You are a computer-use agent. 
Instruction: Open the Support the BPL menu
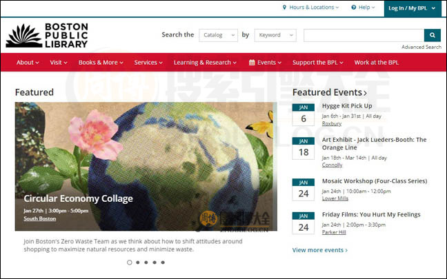(318, 63)
